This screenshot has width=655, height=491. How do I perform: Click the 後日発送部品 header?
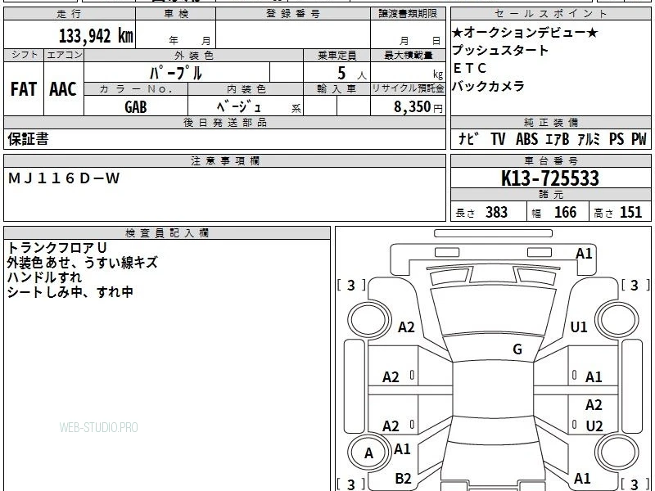click(224, 123)
